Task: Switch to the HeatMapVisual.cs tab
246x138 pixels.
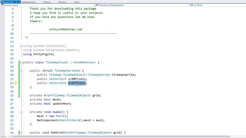Action: (28, 2)
